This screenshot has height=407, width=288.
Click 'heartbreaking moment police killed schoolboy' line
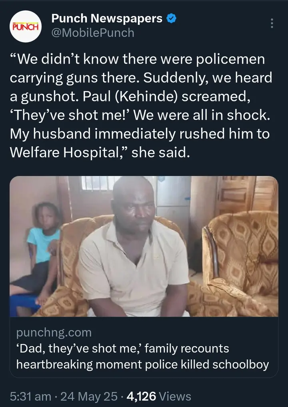click(142, 365)
